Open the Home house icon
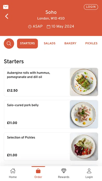The height and width of the screenshot is (181, 102). coord(13,171)
